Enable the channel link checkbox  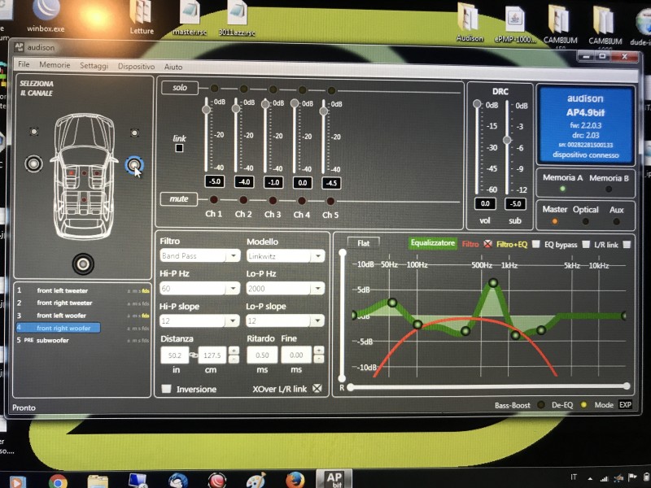click(x=179, y=148)
